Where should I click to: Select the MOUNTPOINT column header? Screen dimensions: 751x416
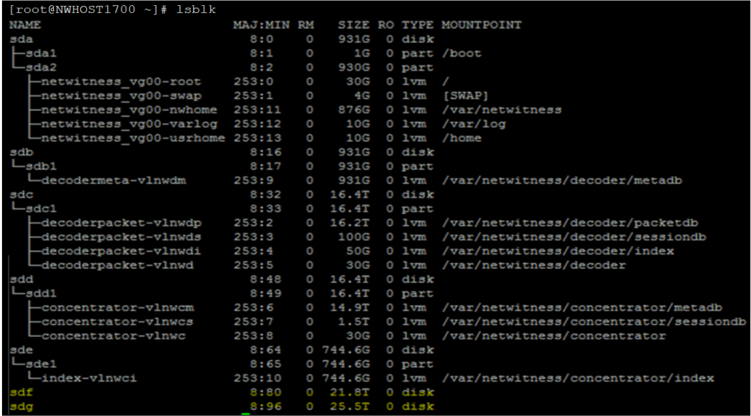pyautogui.click(x=482, y=24)
